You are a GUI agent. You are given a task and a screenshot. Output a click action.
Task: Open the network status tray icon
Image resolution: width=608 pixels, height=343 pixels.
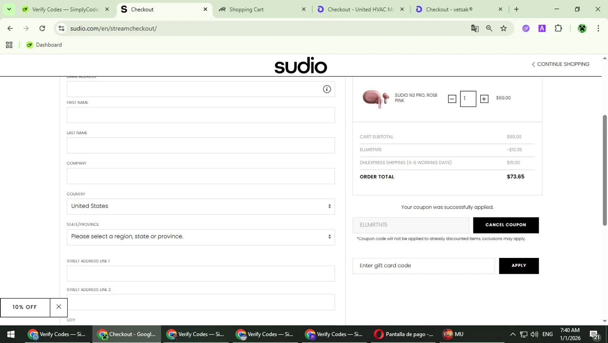(x=524, y=334)
